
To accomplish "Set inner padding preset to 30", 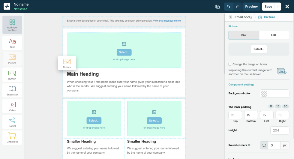I will pos(286,106).
